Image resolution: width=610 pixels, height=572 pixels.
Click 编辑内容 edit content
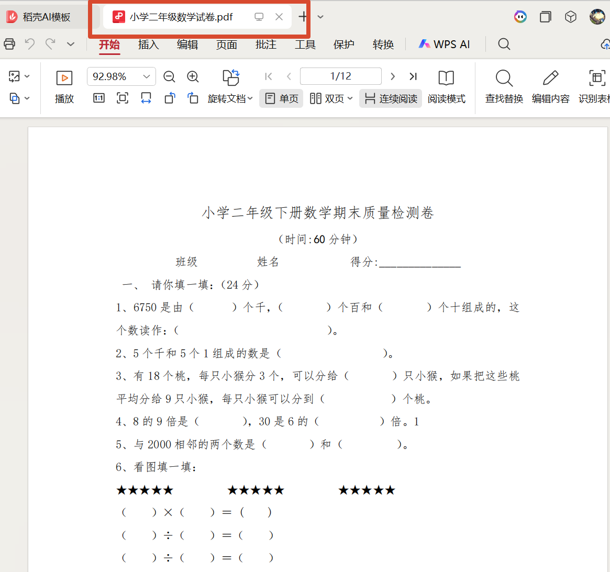pyautogui.click(x=550, y=87)
